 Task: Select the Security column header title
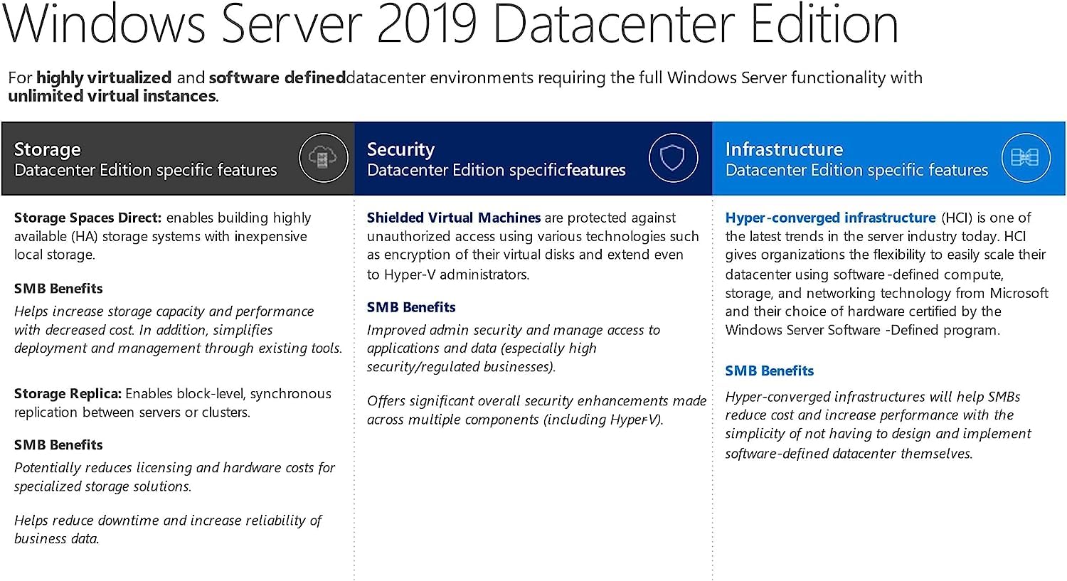point(400,149)
